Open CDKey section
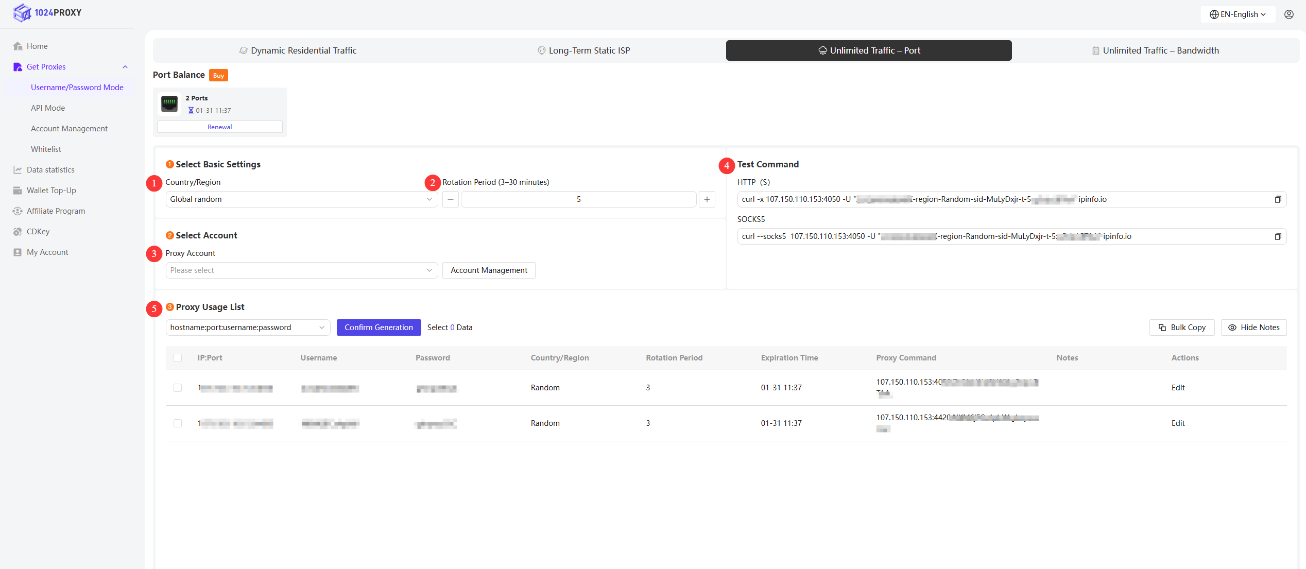1306x569 pixels. pyautogui.click(x=38, y=232)
